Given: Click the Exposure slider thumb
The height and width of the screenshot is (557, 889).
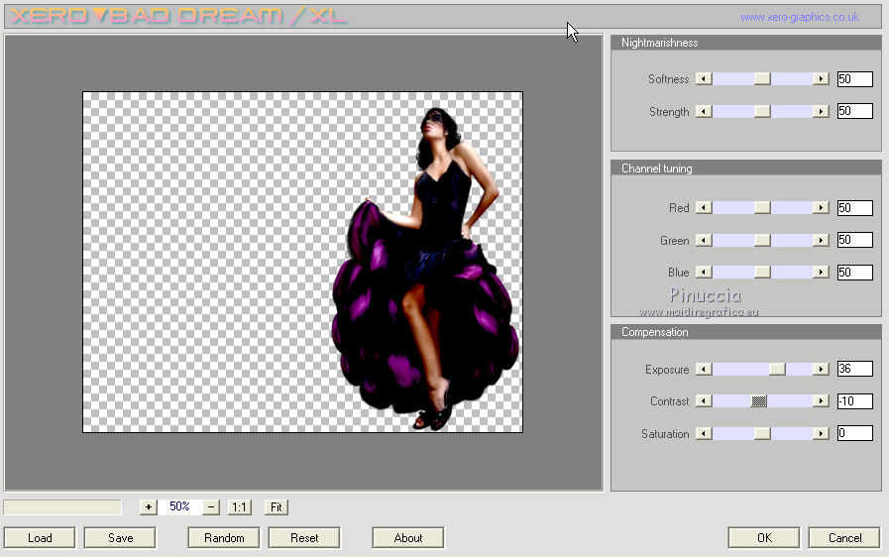Looking at the screenshot, I should pyautogui.click(x=777, y=370).
